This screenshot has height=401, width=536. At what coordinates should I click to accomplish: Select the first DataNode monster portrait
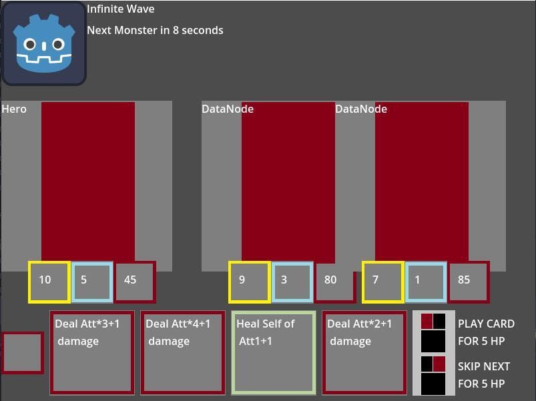pyautogui.click(x=288, y=182)
